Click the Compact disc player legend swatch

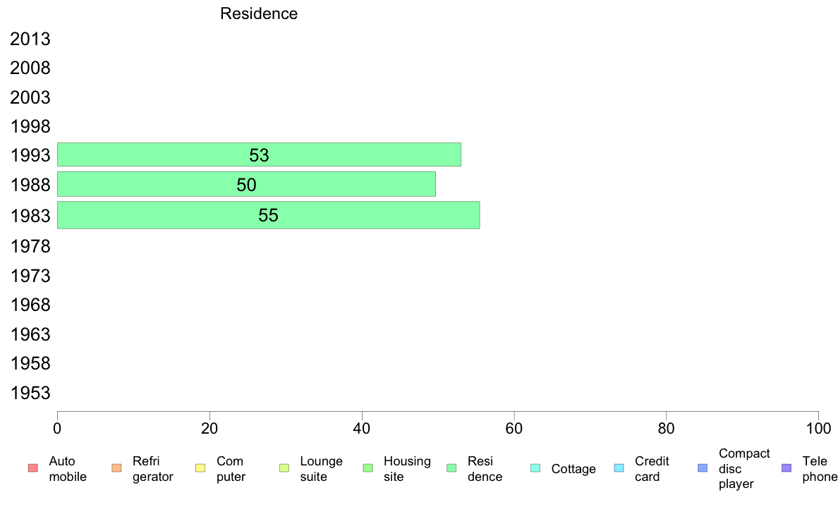point(702,468)
